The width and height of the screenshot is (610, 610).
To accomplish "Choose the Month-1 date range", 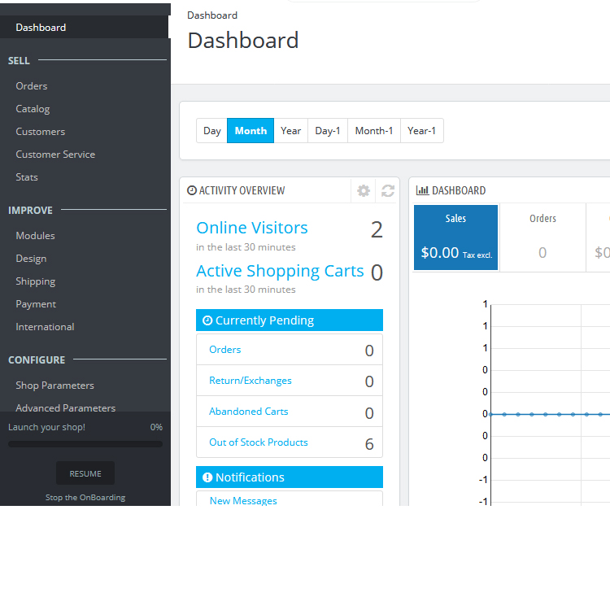I will pos(374,131).
